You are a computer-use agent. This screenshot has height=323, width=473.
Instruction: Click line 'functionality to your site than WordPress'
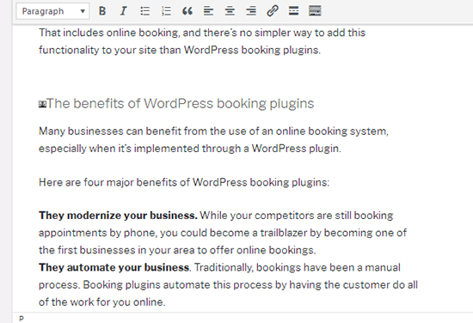tap(180, 50)
